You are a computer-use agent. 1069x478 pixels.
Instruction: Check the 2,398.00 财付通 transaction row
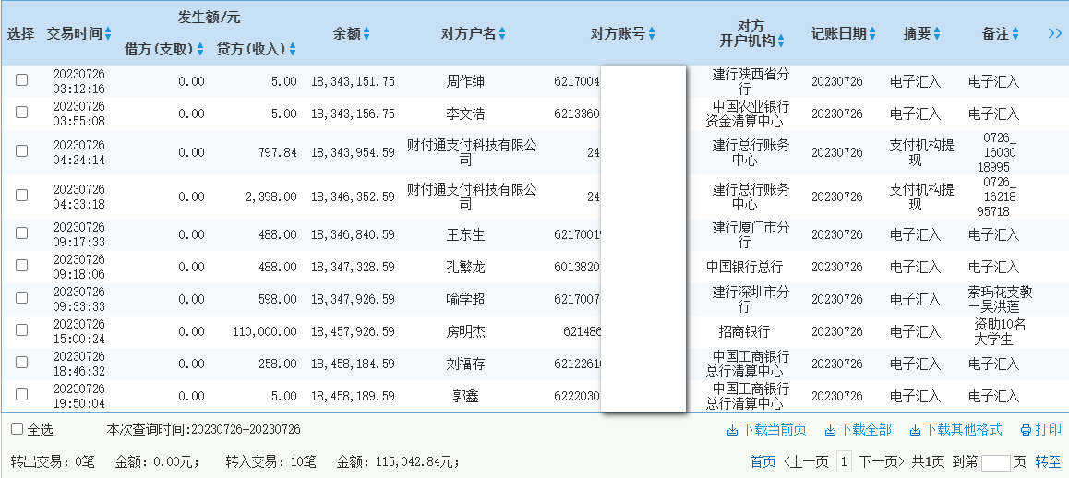point(22,195)
